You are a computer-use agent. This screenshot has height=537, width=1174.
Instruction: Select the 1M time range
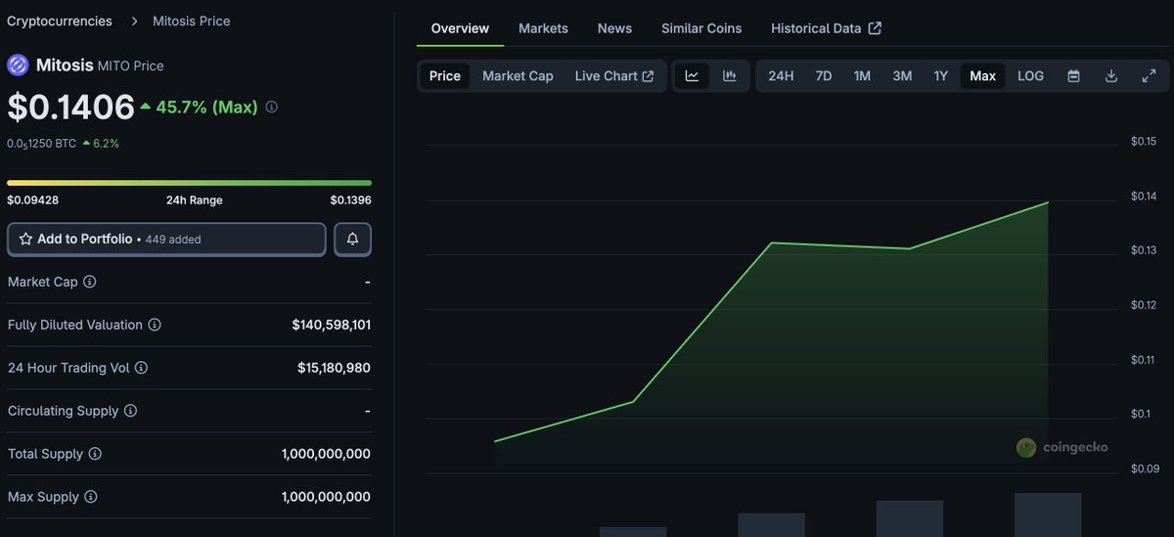862,75
